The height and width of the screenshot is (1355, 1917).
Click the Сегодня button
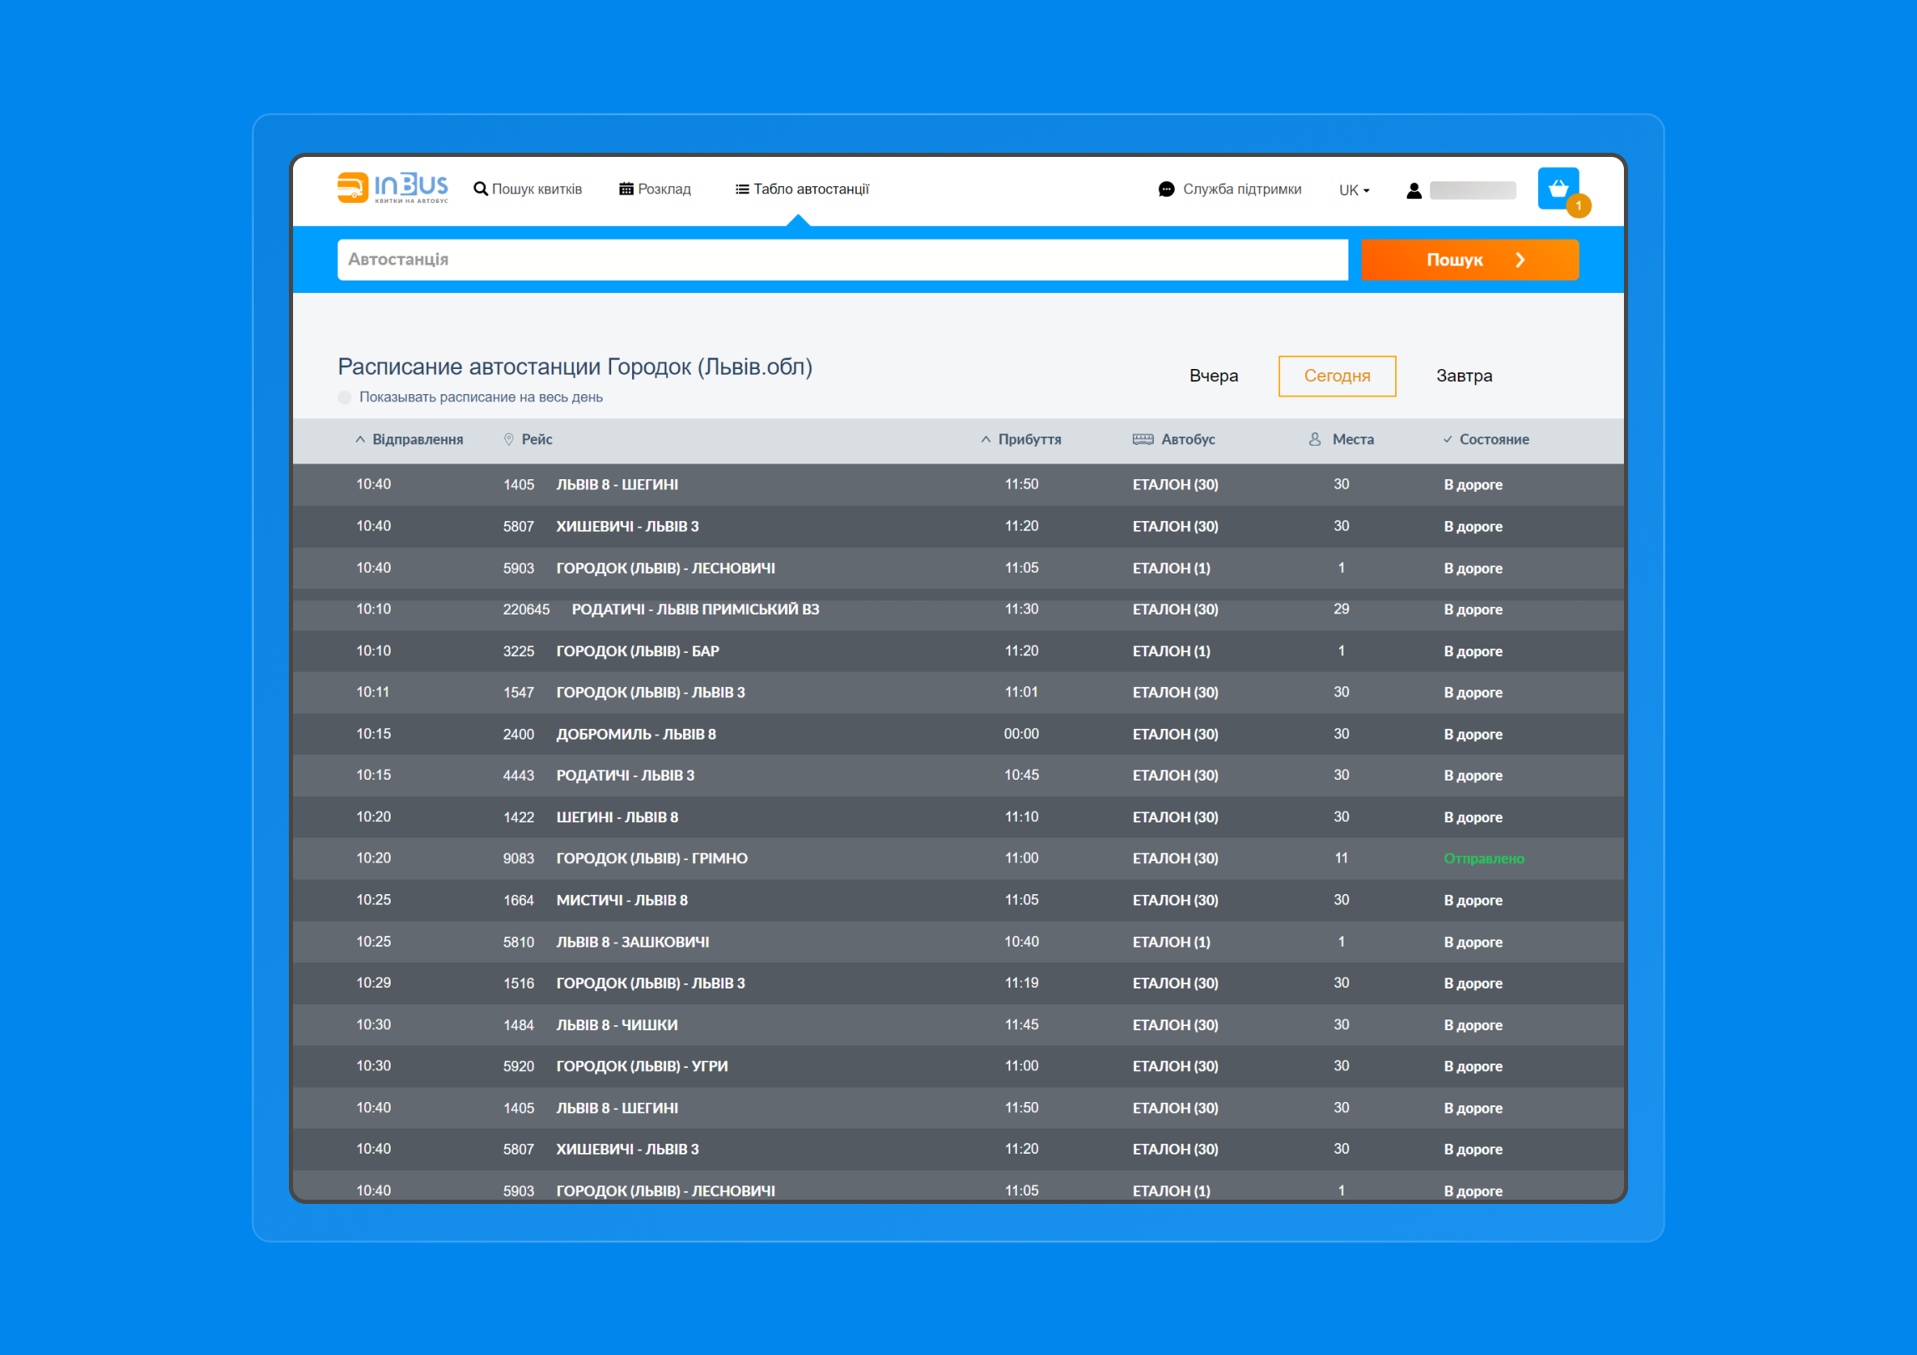click(1337, 376)
